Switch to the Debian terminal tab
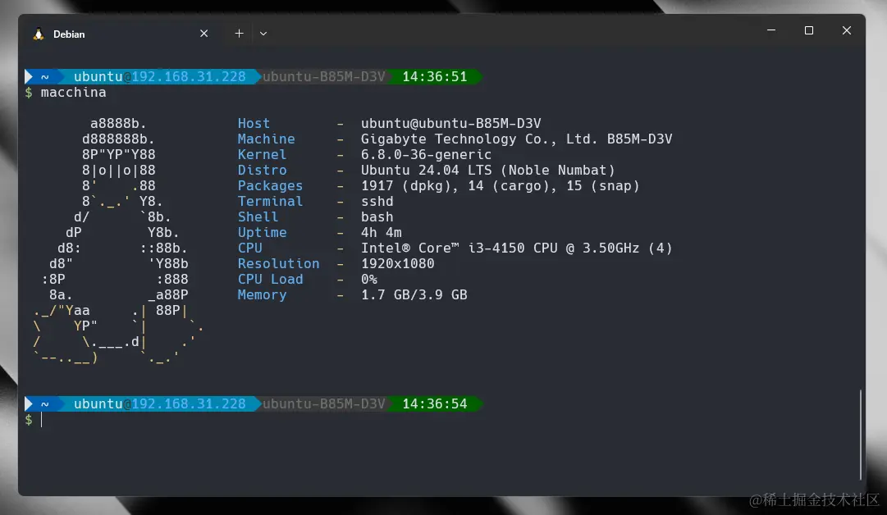The height and width of the screenshot is (515, 887). pos(121,34)
